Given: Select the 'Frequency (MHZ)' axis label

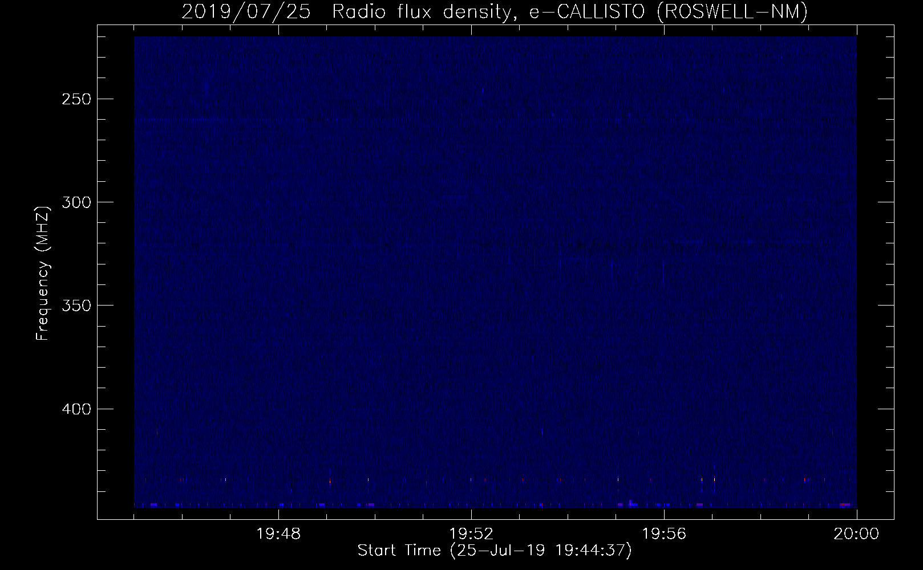Looking at the screenshot, I should 43,272.
